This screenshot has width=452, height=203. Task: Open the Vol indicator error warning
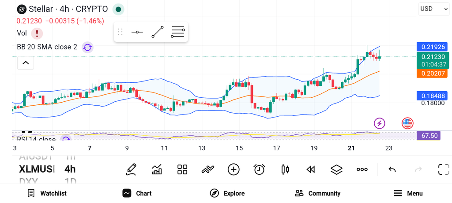[37, 33]
